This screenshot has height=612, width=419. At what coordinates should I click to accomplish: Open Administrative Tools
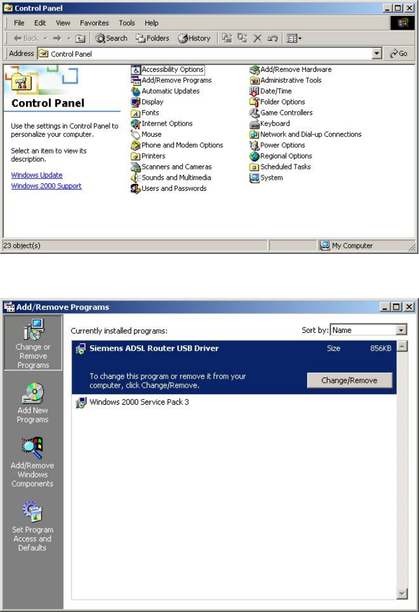coord(285,81)
